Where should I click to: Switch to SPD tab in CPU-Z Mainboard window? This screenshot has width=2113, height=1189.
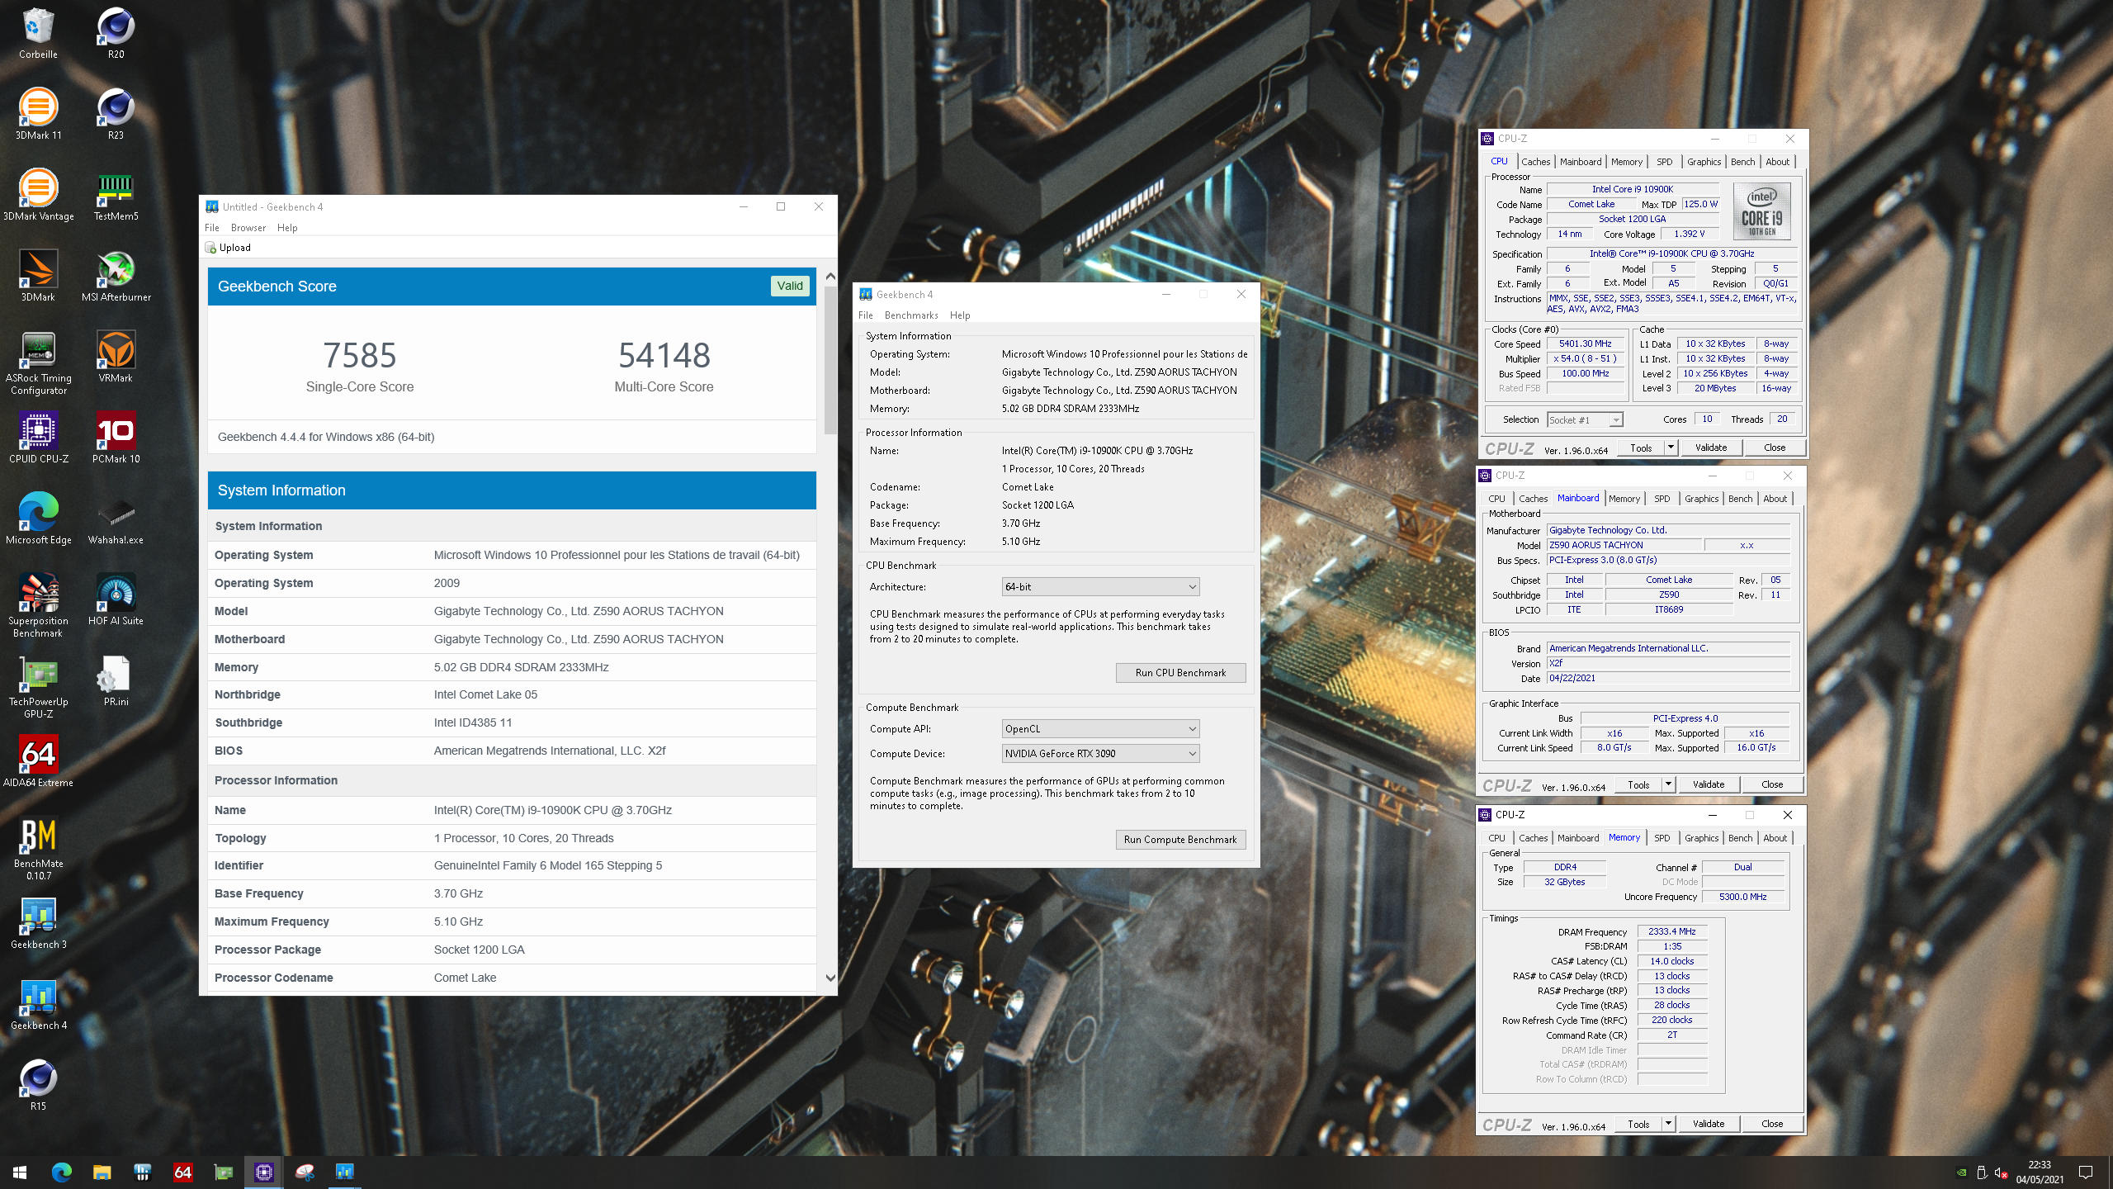[1662, 499]
